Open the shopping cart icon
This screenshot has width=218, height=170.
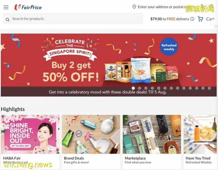click(200, 19)
